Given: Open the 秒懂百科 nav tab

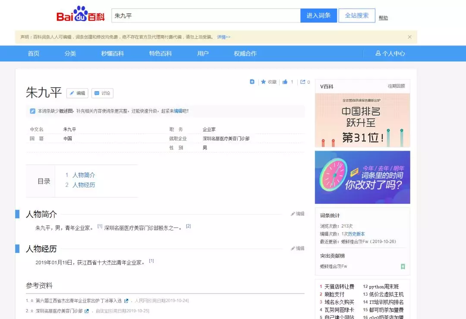Looking at the screenshot, I should [x=113, y=54].
